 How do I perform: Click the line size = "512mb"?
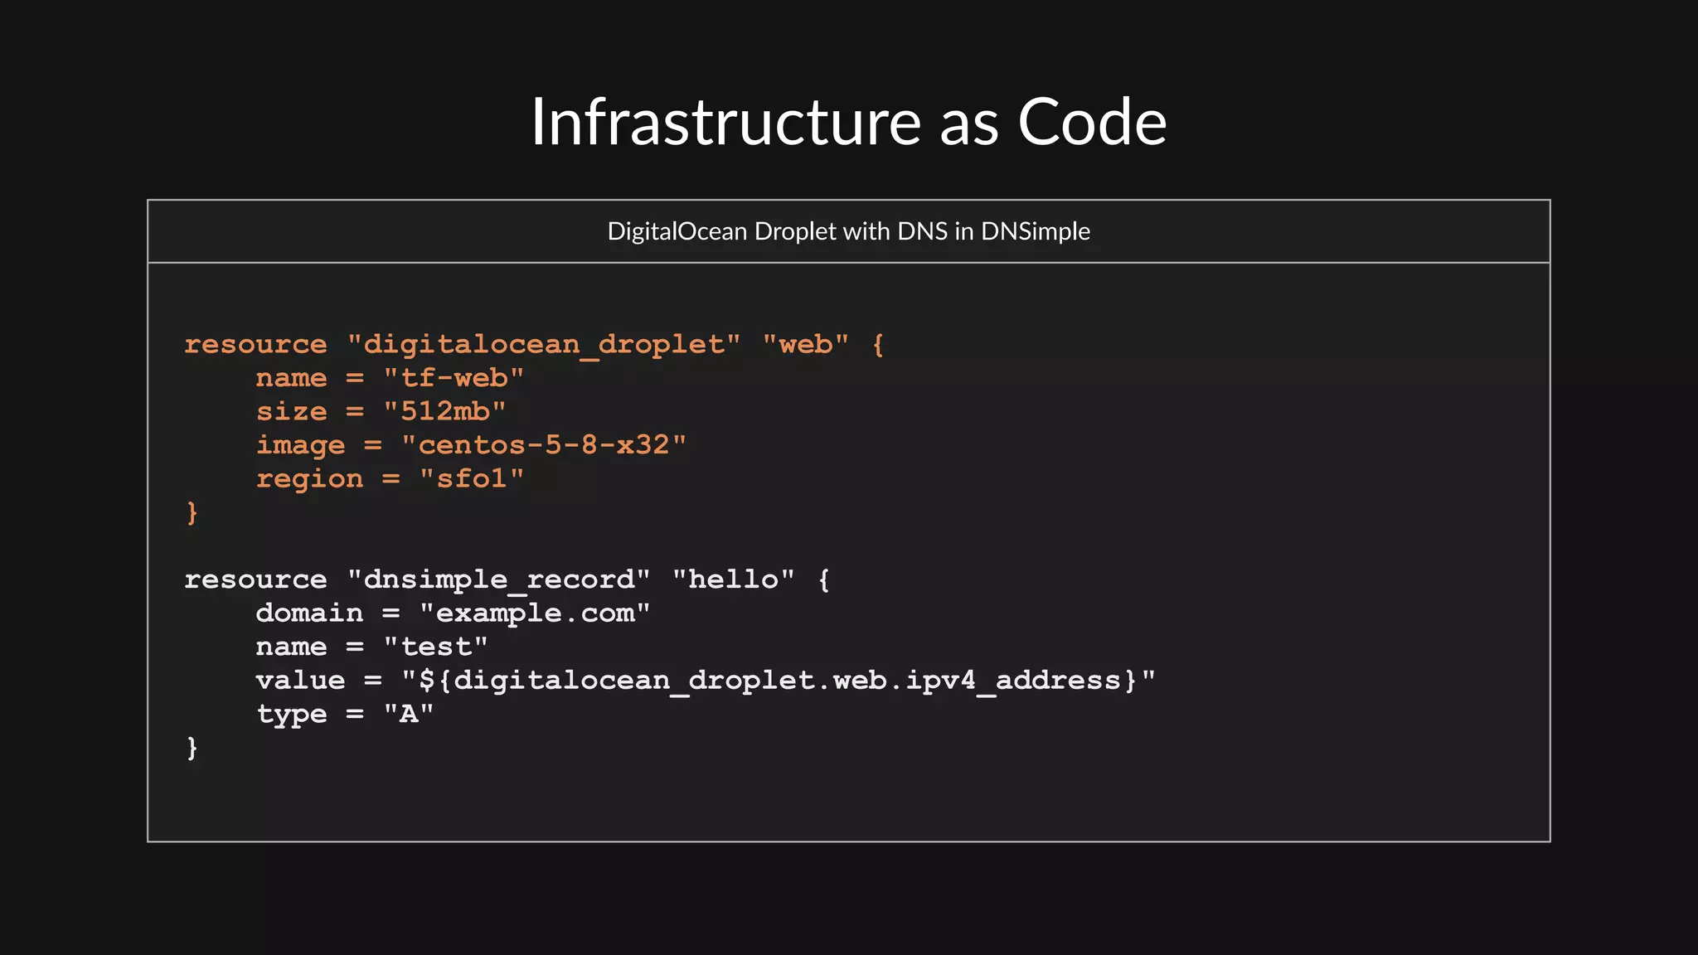click(x=381, y=411)
